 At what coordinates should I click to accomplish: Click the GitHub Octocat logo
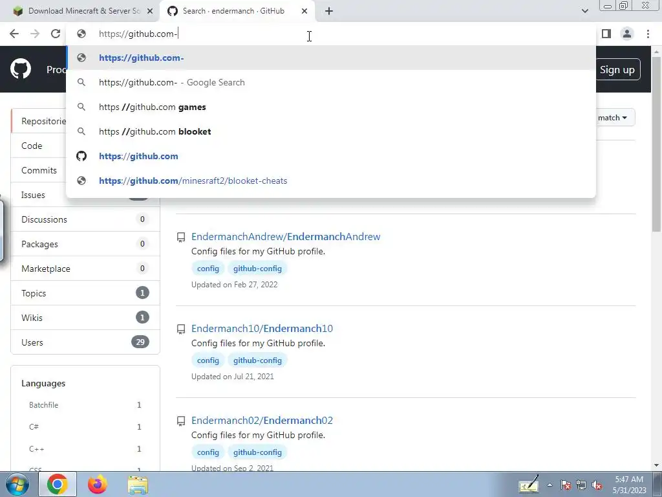coord(20,69)
